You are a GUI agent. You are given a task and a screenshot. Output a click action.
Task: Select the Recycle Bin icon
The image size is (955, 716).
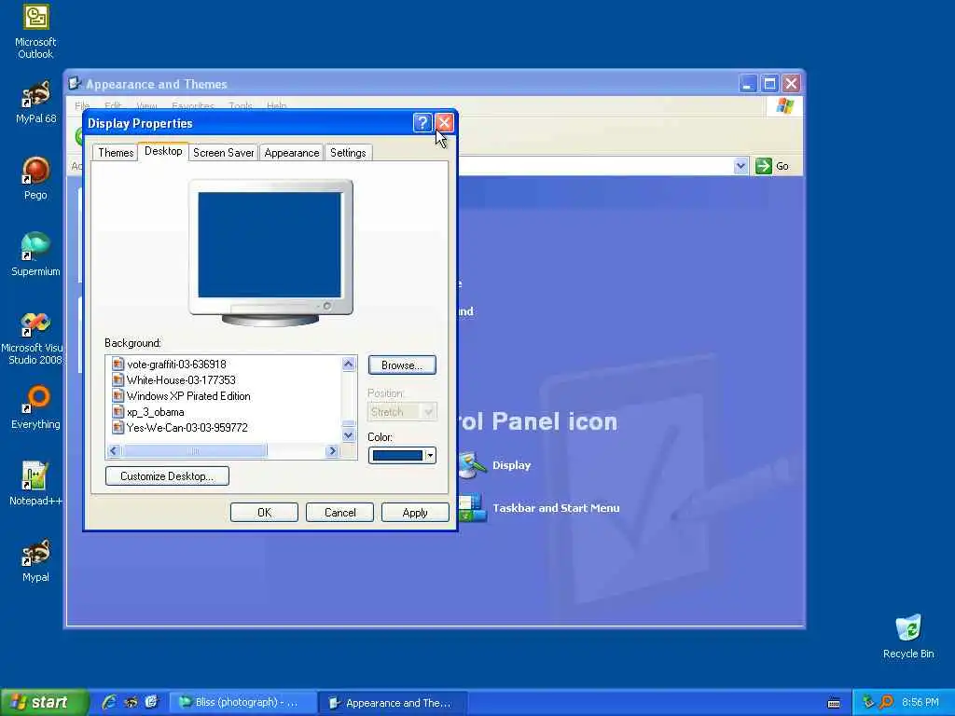point(908,636)
